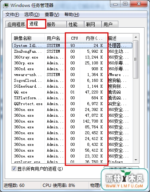Select the 360tray.exe process

[72, 57]
